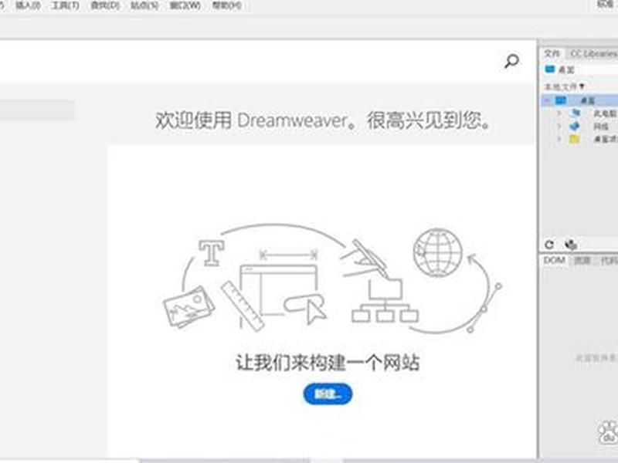Open the 插入(I) menu
This screenshot has height=463, width=618.
click(x=28, y=5)
